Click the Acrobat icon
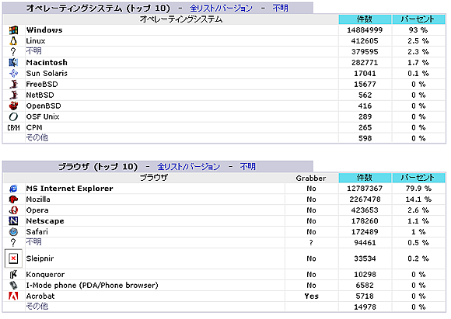Image resolution: width=451 pixels, height=319 pixels. (x=13, y=296)
